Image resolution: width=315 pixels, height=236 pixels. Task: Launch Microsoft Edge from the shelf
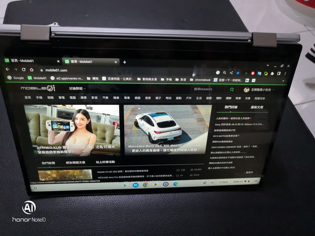(x=175, y=184)
